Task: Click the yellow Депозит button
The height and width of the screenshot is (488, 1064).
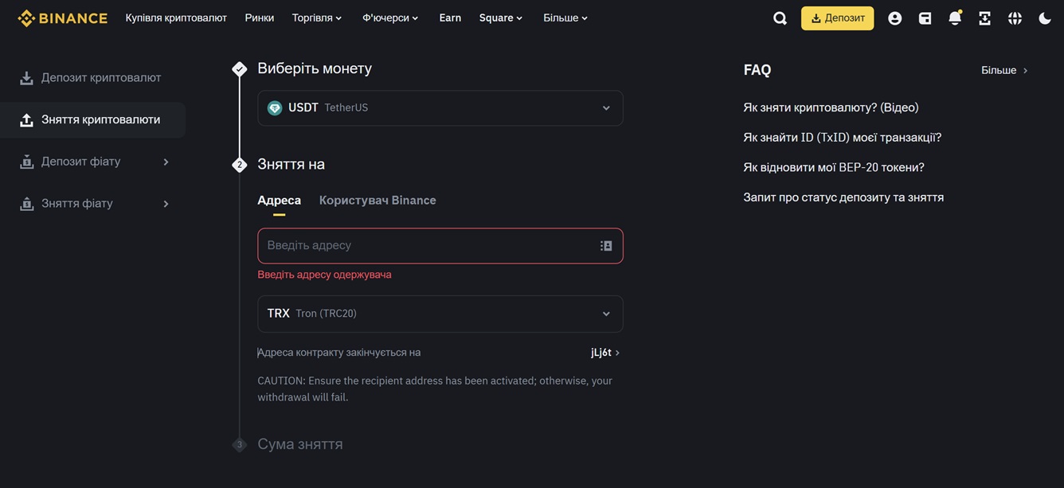Action: pos(837,18)
